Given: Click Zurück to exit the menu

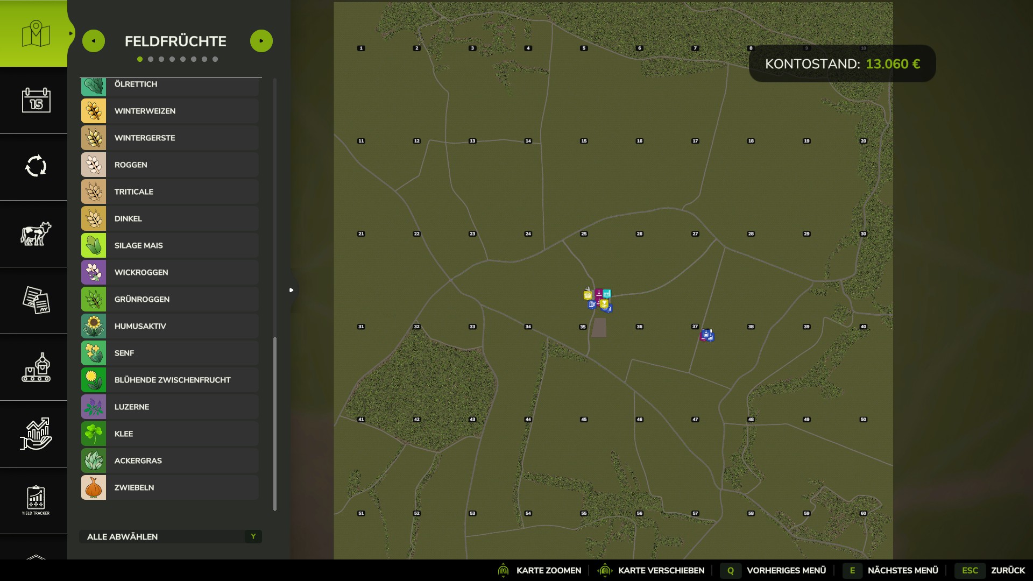Looking at the screenshot, I should pos(989,570).
